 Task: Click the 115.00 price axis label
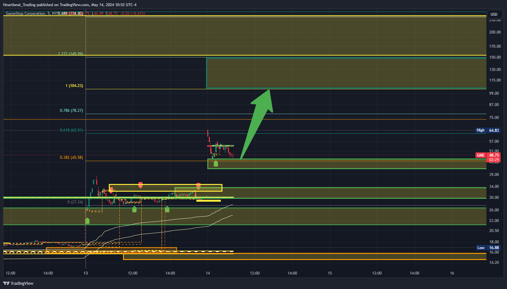pyautogui.click(x=495, y=80)
